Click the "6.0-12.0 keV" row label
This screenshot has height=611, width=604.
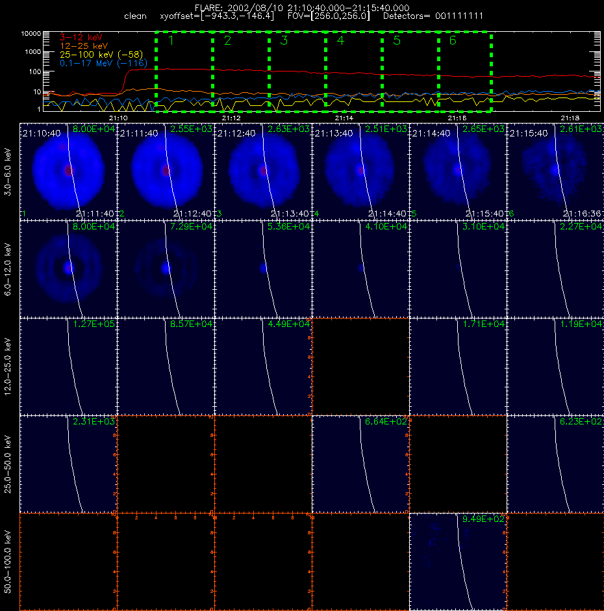pos(8,269)
